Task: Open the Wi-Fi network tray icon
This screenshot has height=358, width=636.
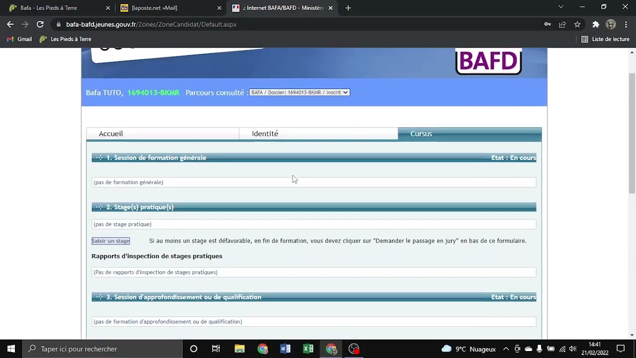Action: (562, 349)
